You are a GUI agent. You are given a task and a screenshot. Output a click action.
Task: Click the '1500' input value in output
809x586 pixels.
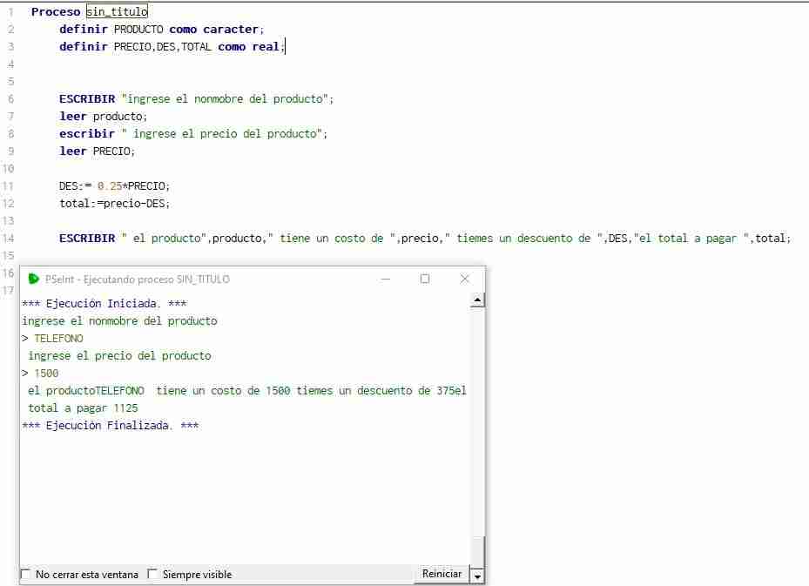tap(46, 373)
